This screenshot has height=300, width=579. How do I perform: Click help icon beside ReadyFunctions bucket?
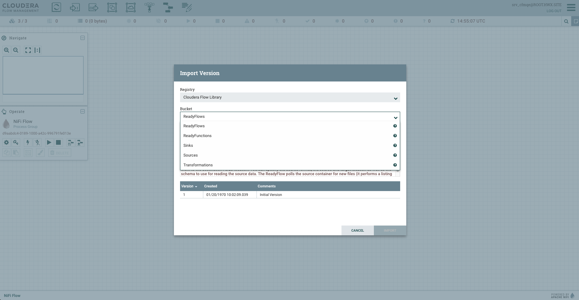click(395, 136)
